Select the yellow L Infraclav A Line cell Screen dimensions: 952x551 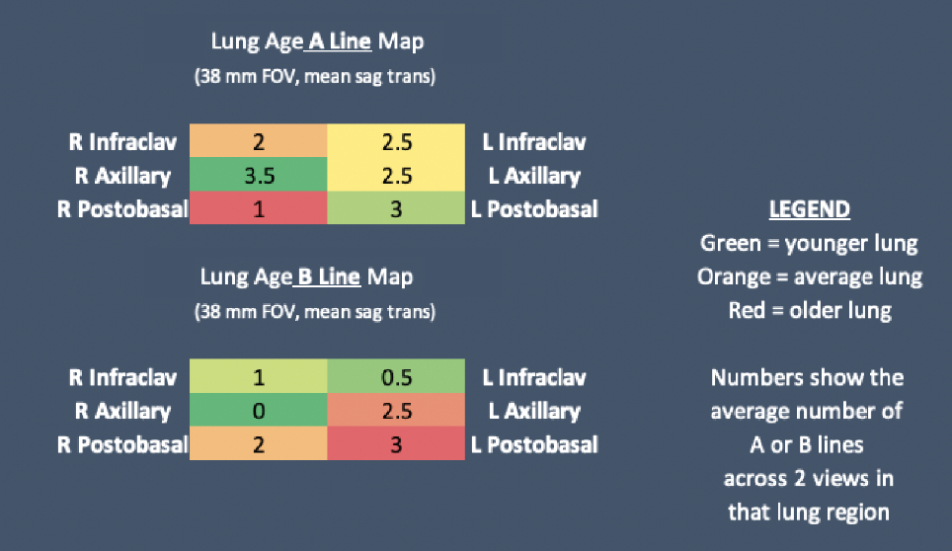pyautogui.click(x=396, y=142)
